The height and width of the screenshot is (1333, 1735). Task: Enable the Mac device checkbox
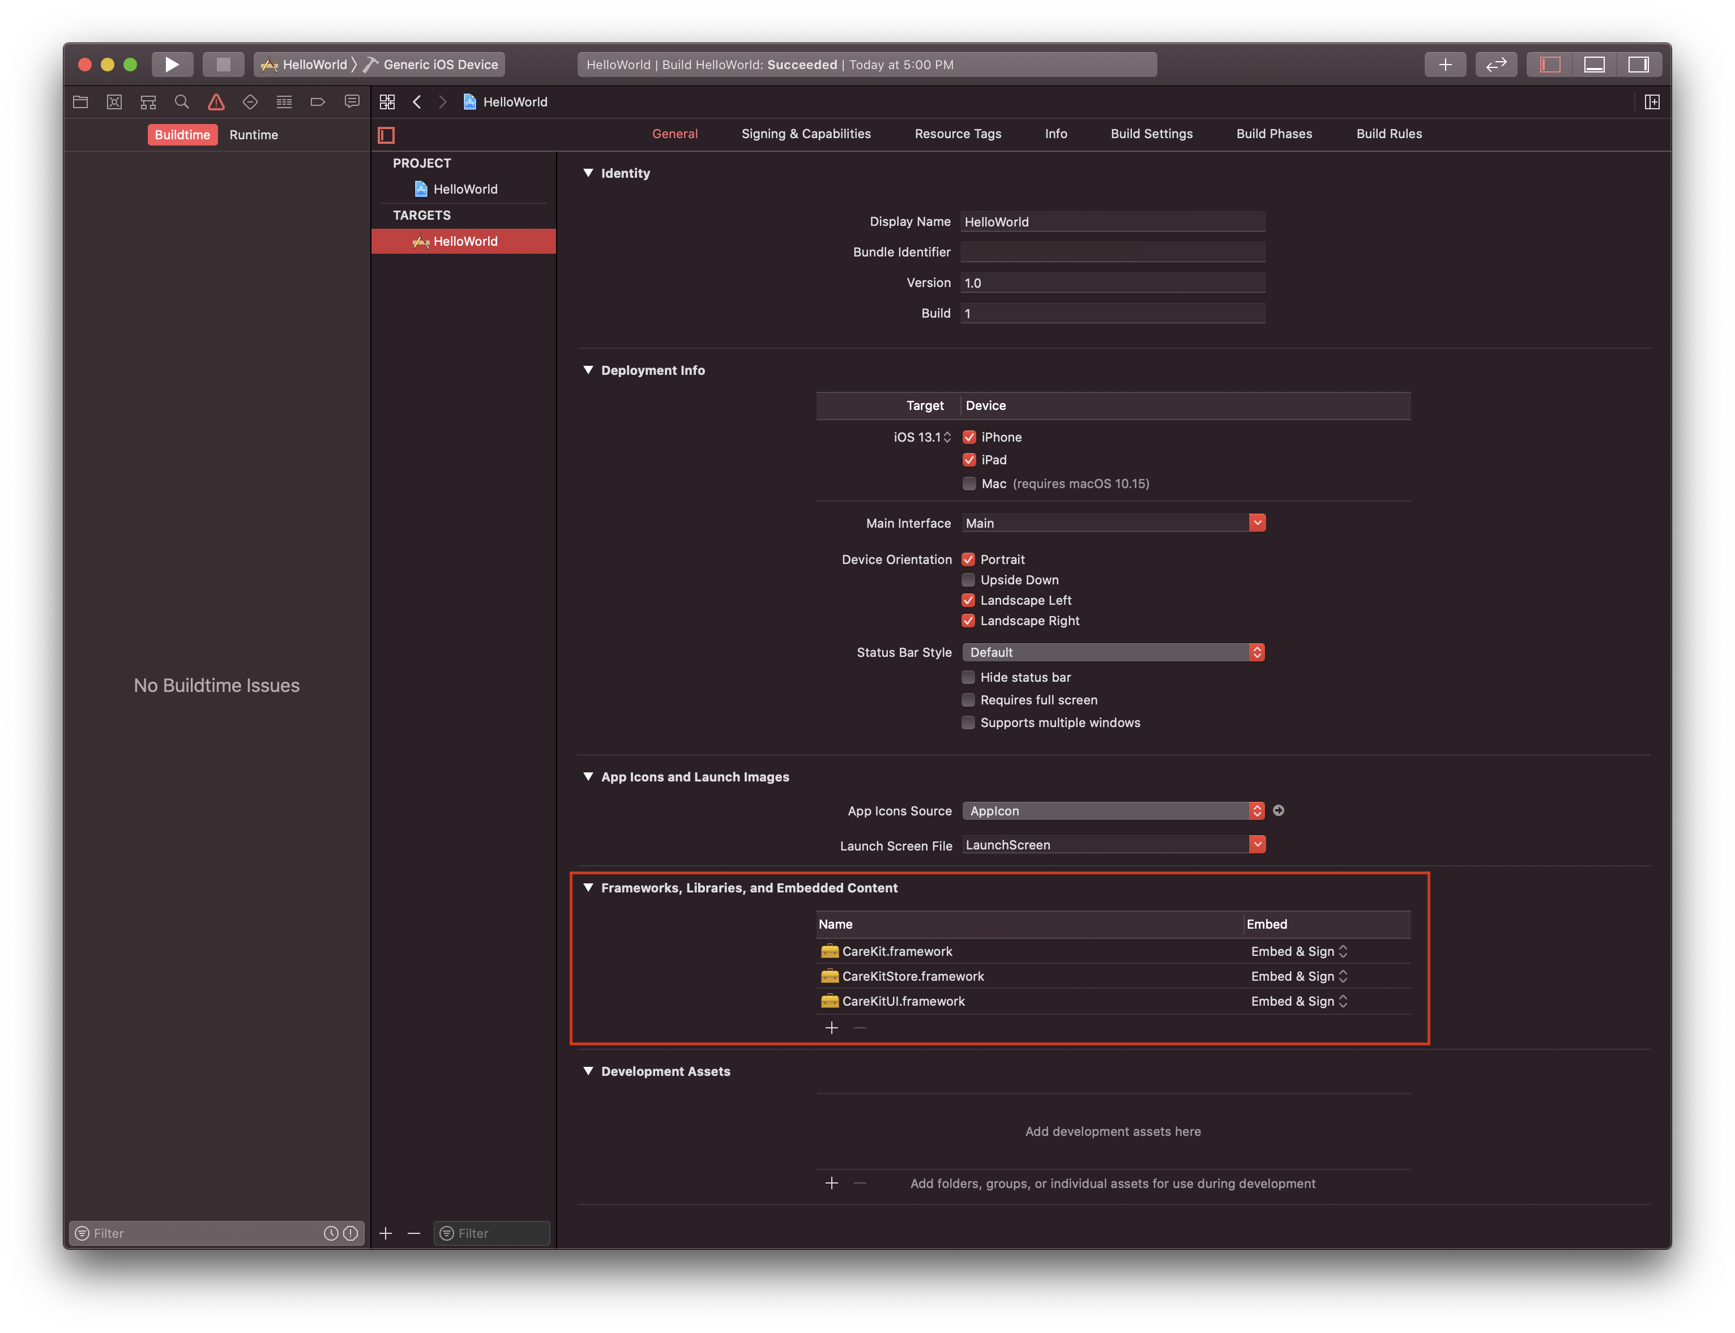click(x=969, y=483)
